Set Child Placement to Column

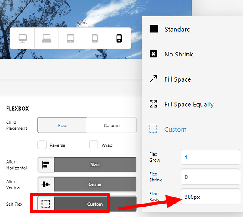112,125
